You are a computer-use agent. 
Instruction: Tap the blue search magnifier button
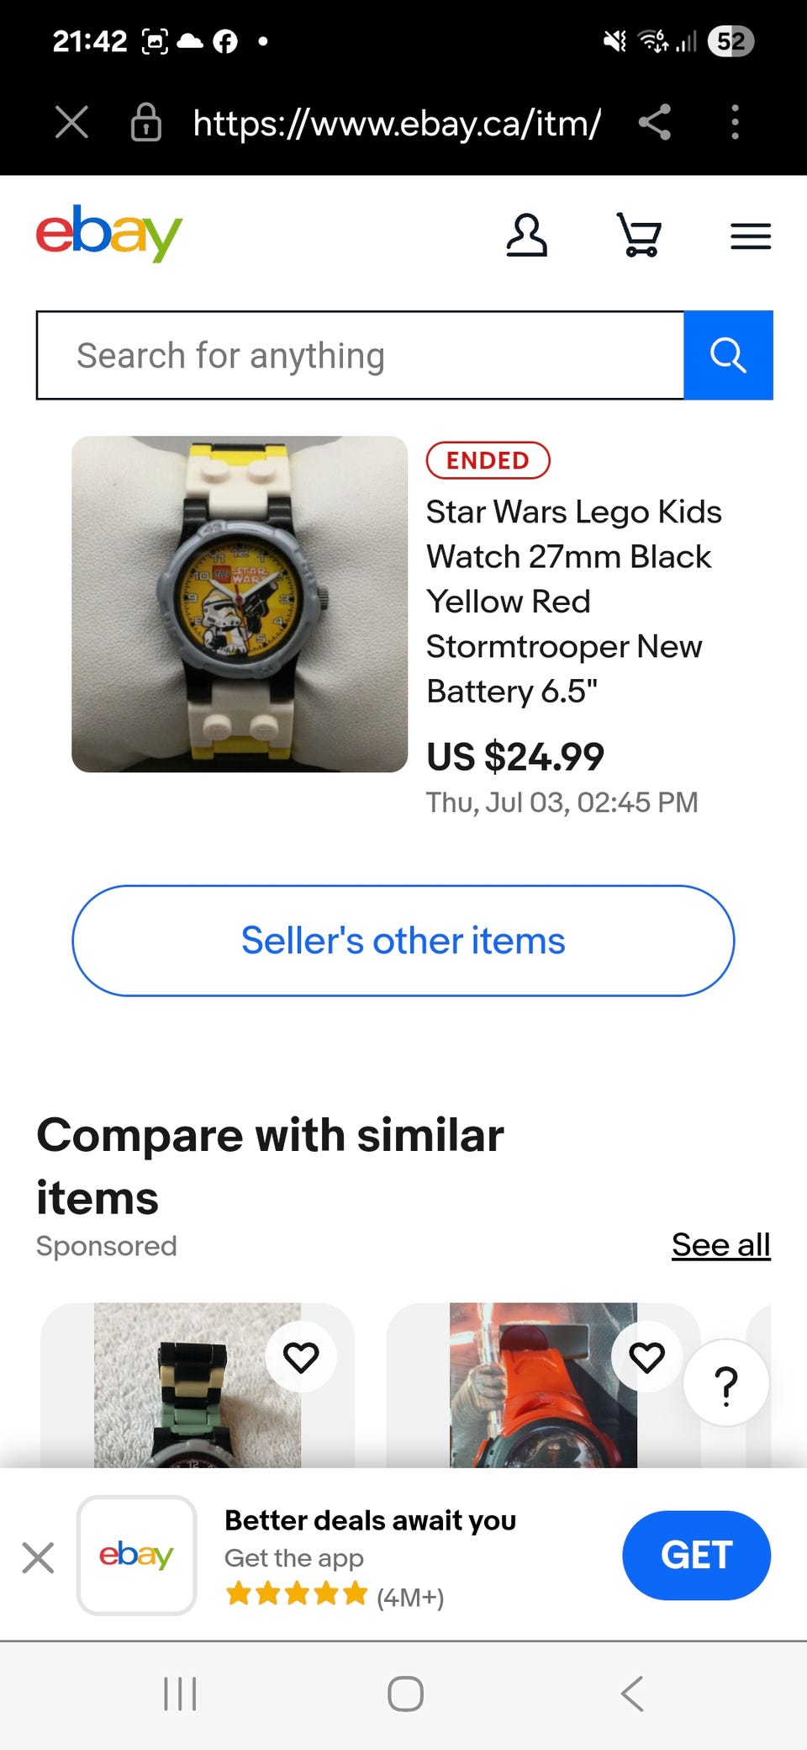[728, 355]
